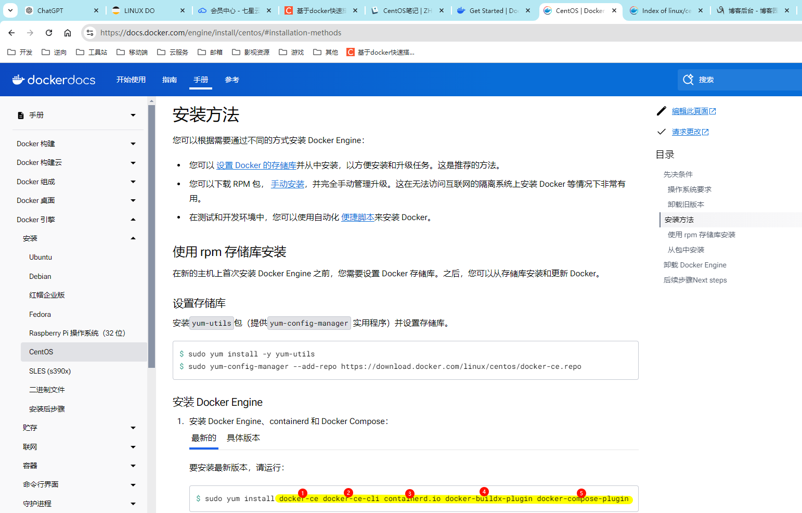Jump to 使用 rpm 存储库安装 in contents
Viewport: 802px width, 513px height.
[x=702, y=235]
